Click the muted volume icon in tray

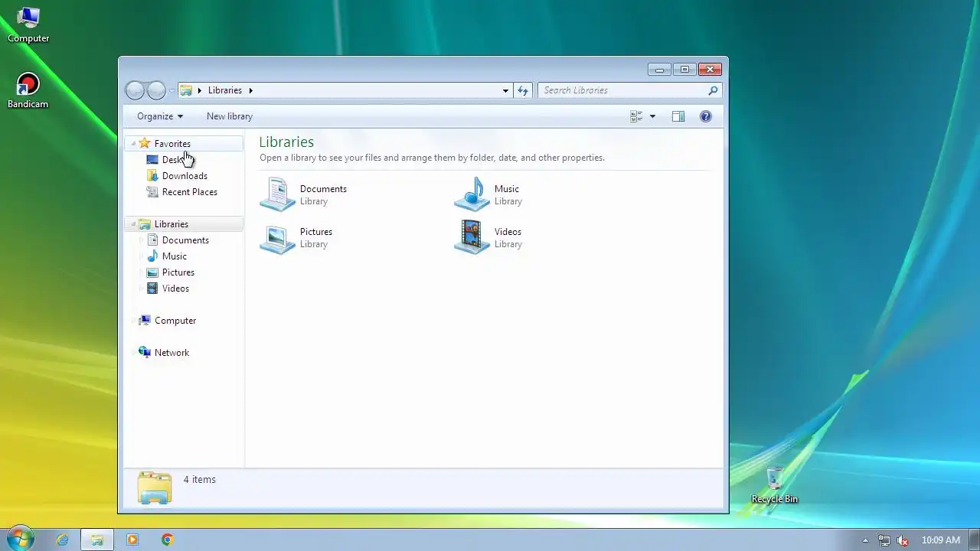click(x=903, y=540)
